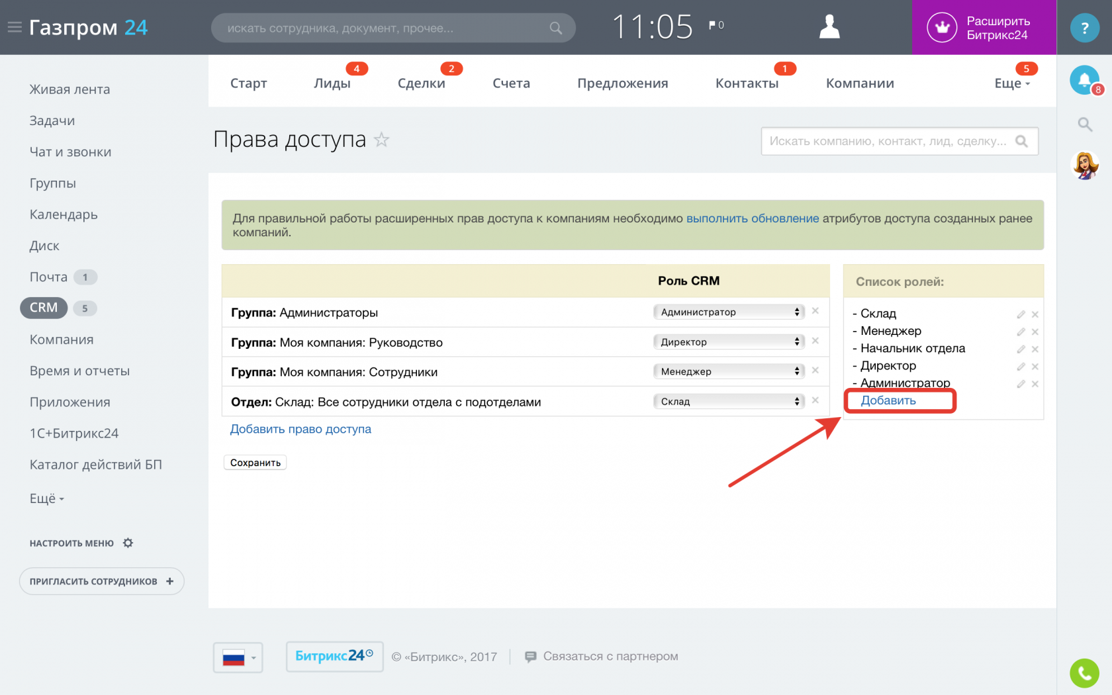The image size is (1112, 695).
Task: Open the Склад role dropdown
Action: point(728,401)
